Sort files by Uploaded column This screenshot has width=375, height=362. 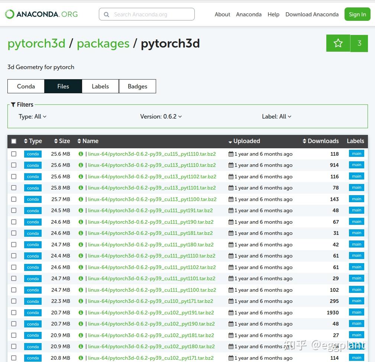230,141
